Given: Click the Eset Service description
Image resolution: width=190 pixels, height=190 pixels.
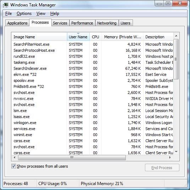Looking at the screenshot, I should pyautogui.click(x=156, y=74).
